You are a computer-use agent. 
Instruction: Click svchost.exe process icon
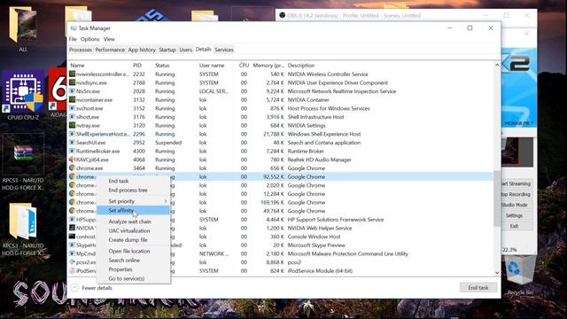pos(73,108)
